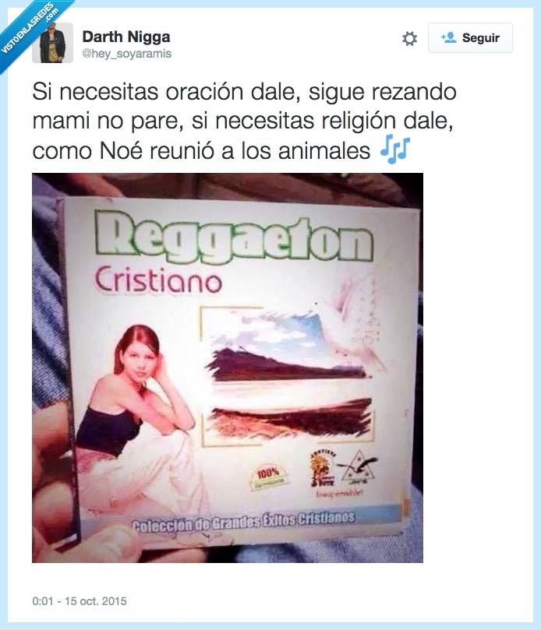The height and width of the screenshot is (630, 541).
Task: Enlarge the attached album cover photo
Action: (x=228, y=368)
